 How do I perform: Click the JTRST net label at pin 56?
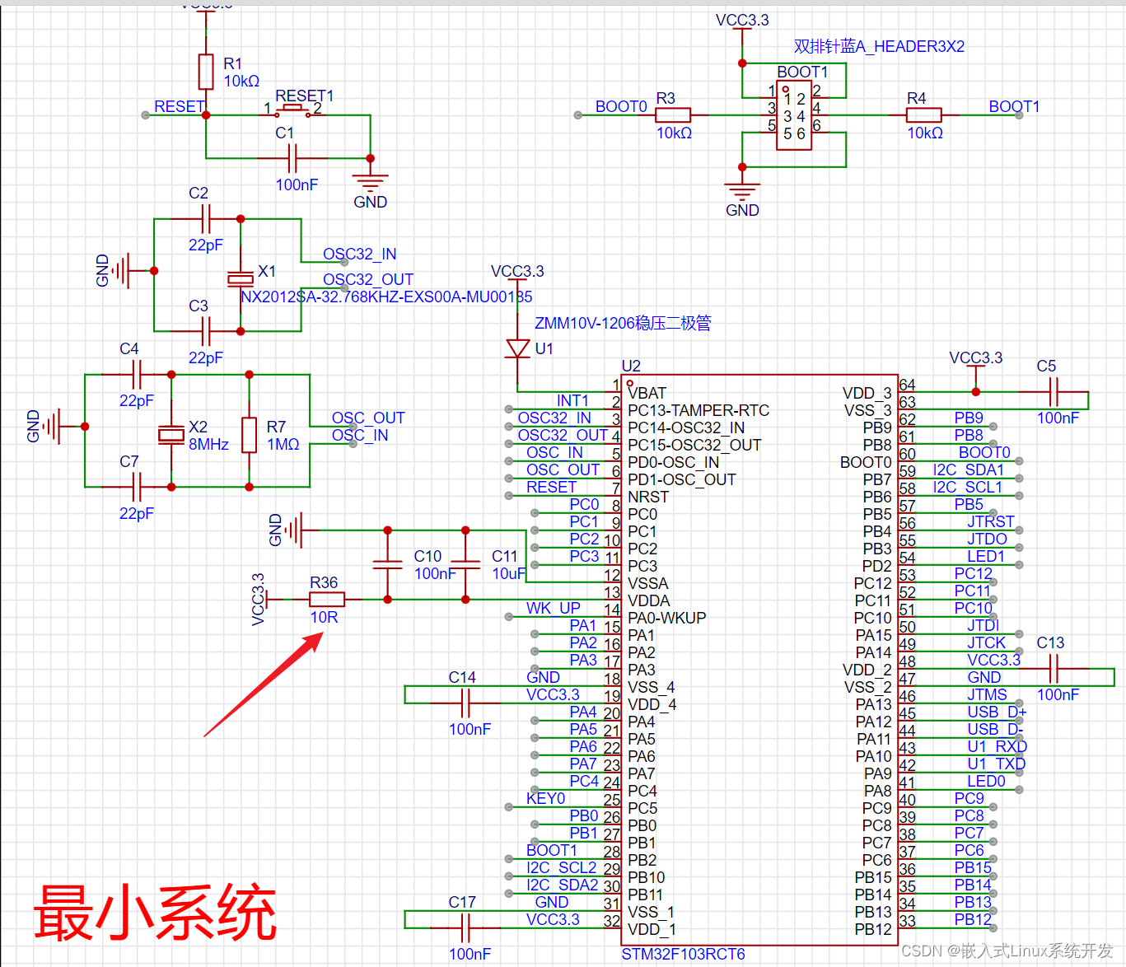[x=991, y=521]
